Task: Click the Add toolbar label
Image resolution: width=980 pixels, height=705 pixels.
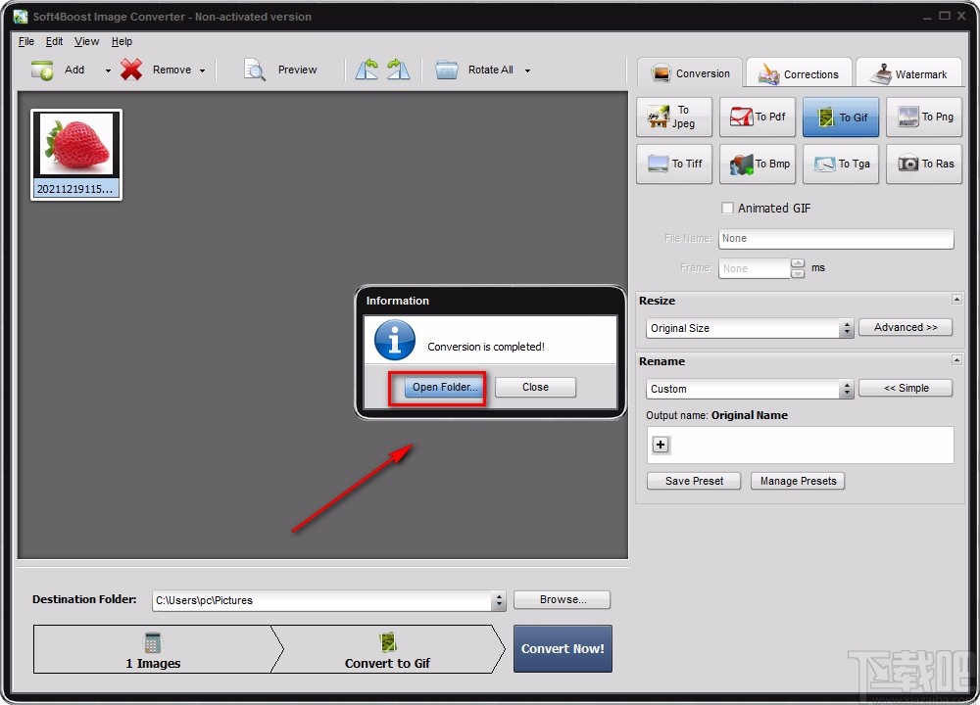Action: click(74, 70)
